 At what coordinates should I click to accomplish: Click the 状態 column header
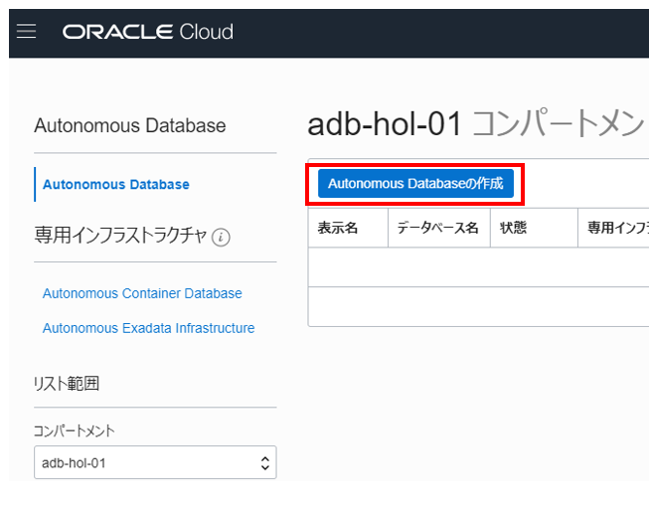(x=514, y=228)
